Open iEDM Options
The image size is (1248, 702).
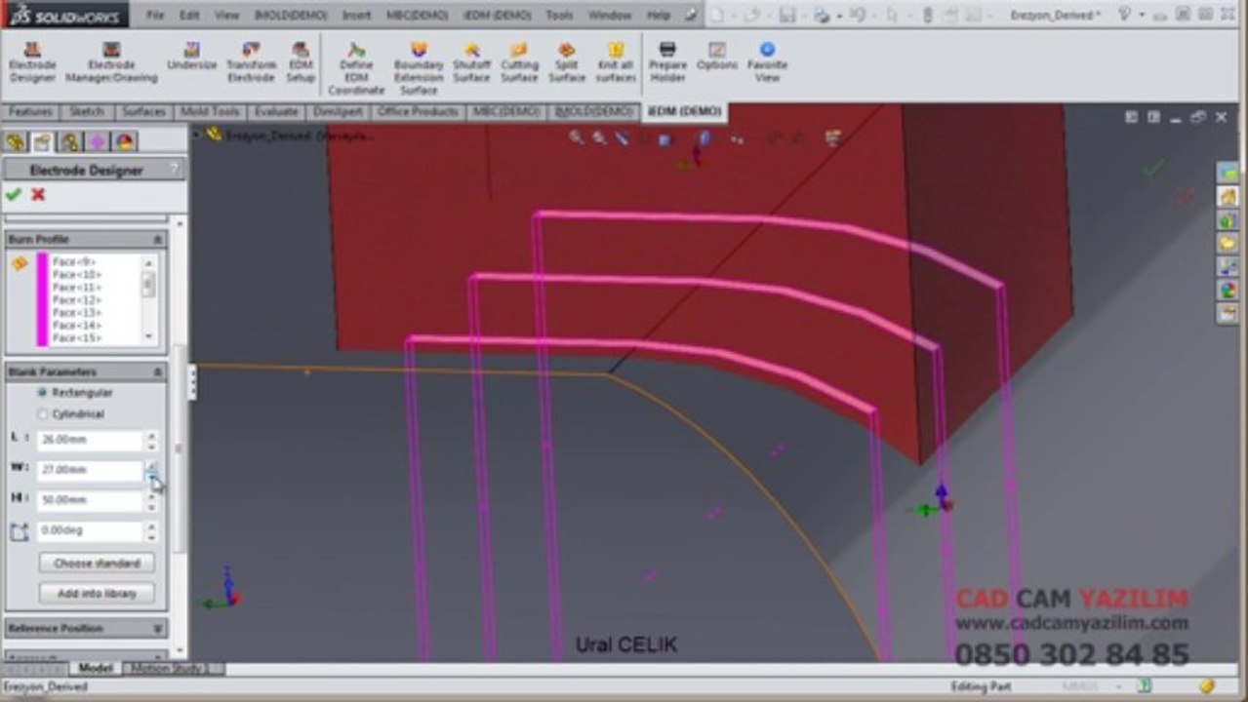(717, 57)
